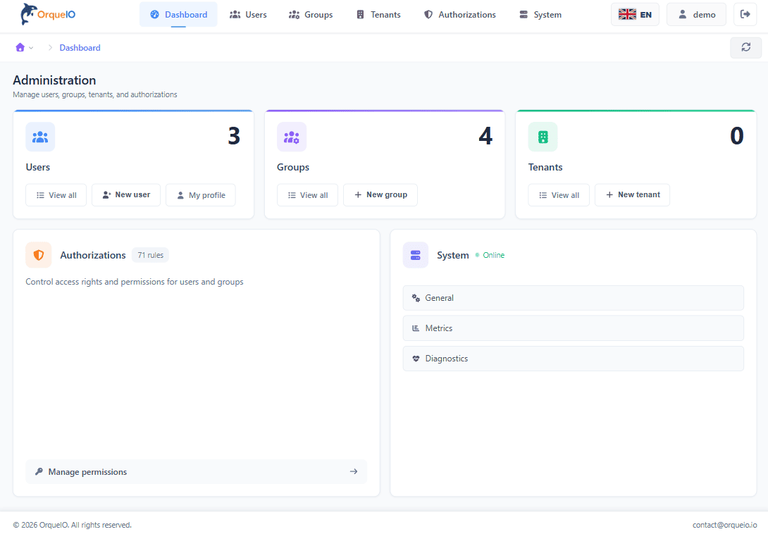Open the demo user menu

point(696,14)
